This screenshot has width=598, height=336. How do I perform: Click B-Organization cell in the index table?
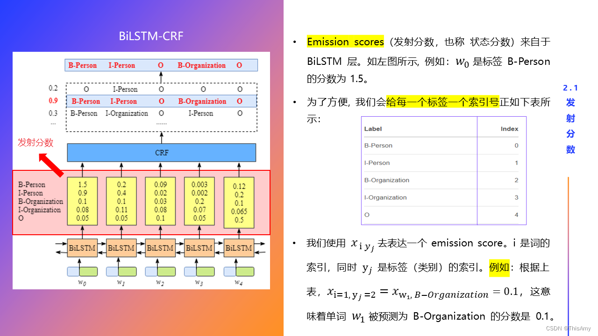(387, 180)
